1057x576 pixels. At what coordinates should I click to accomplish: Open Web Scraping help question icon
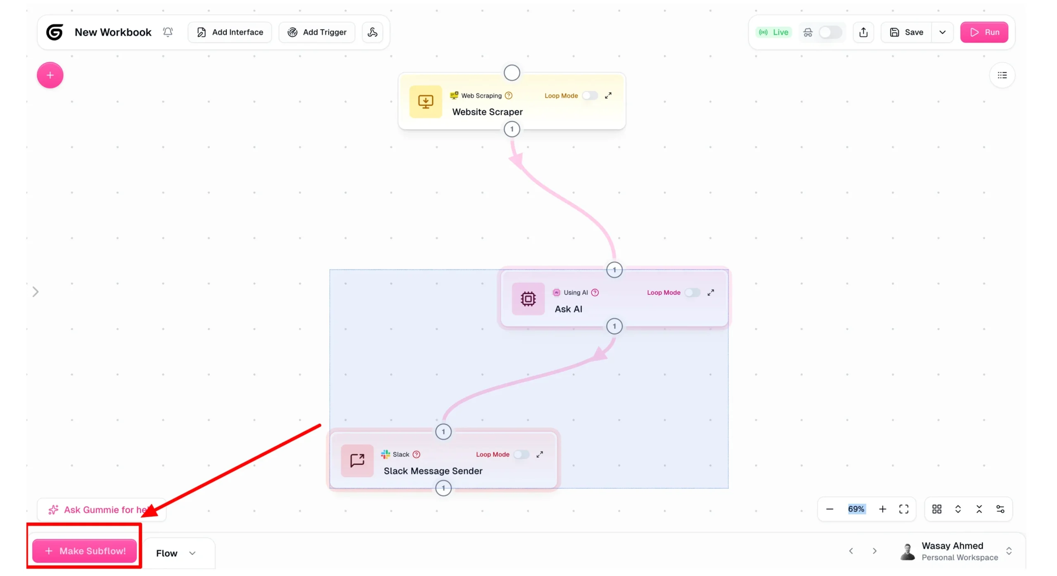click(509, 95)
